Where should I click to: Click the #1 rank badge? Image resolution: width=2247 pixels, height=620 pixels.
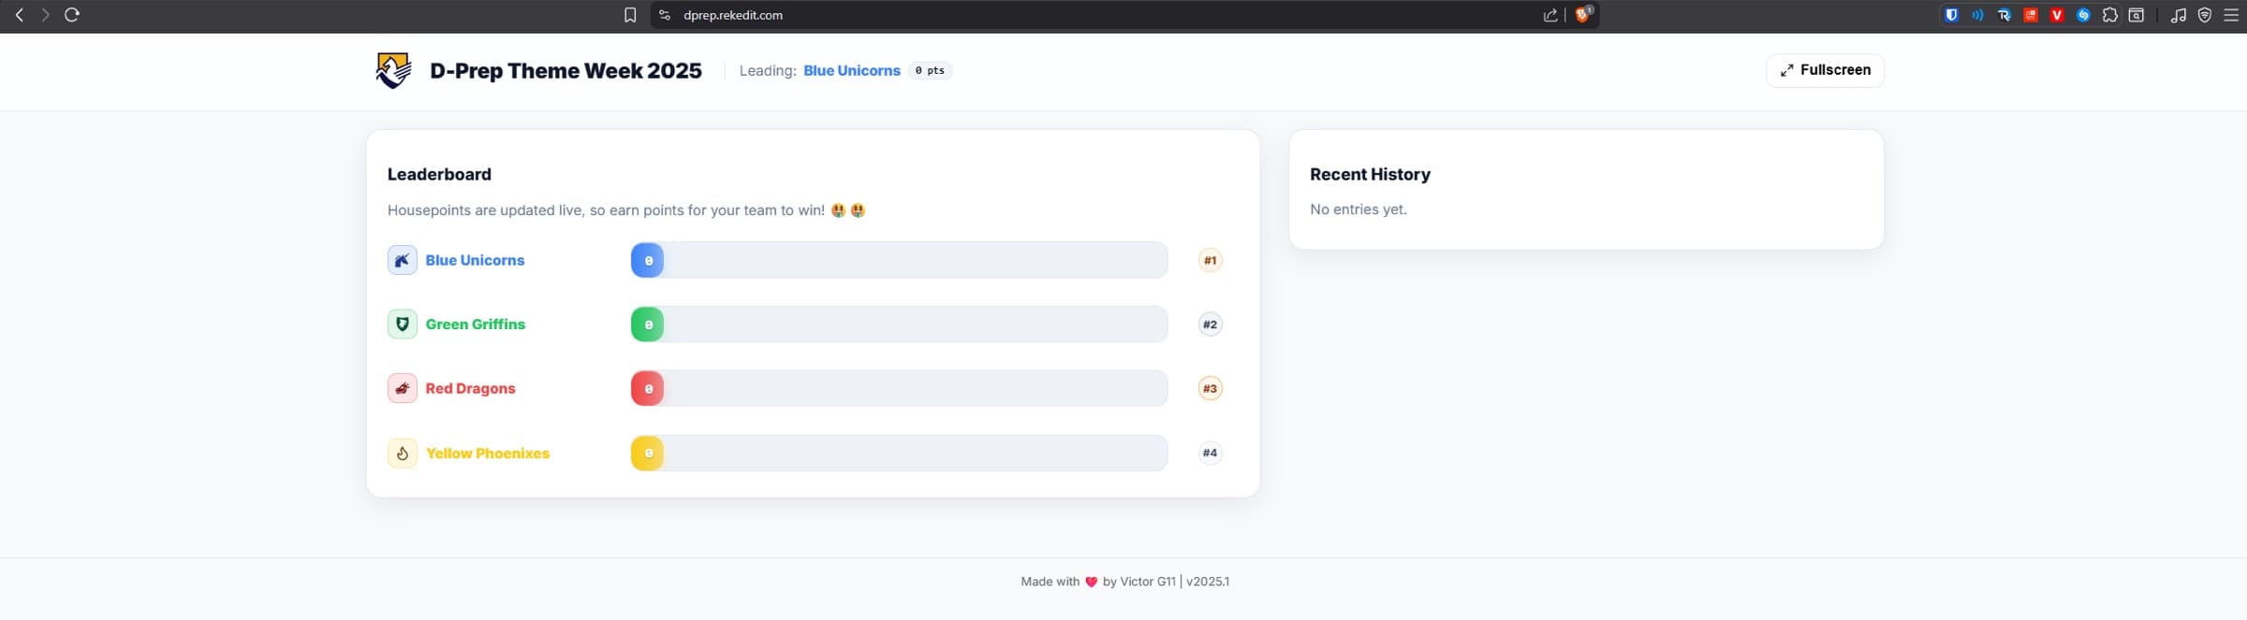pos(1210,260)
